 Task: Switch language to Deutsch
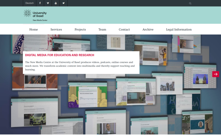29,3
